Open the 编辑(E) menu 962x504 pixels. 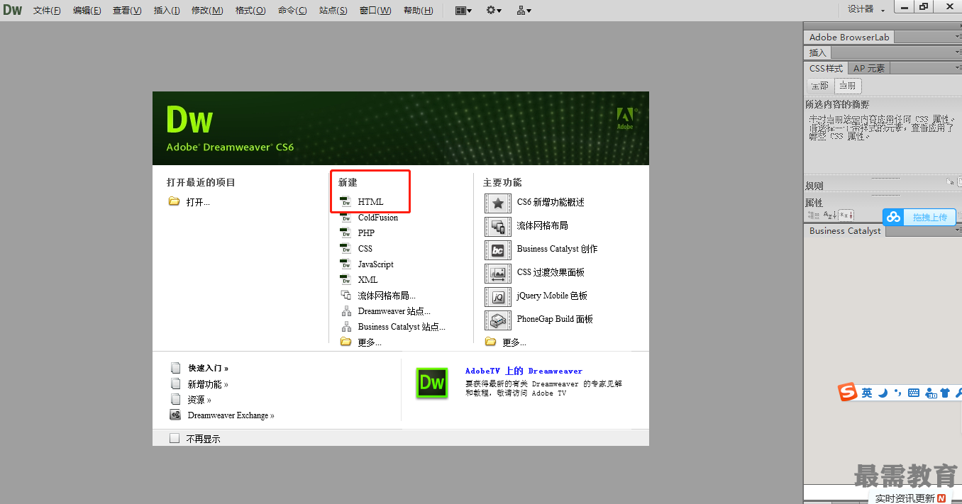[87, 11]
